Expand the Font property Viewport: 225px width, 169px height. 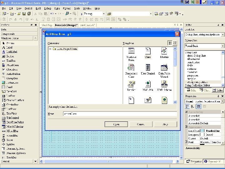point(186,142)
